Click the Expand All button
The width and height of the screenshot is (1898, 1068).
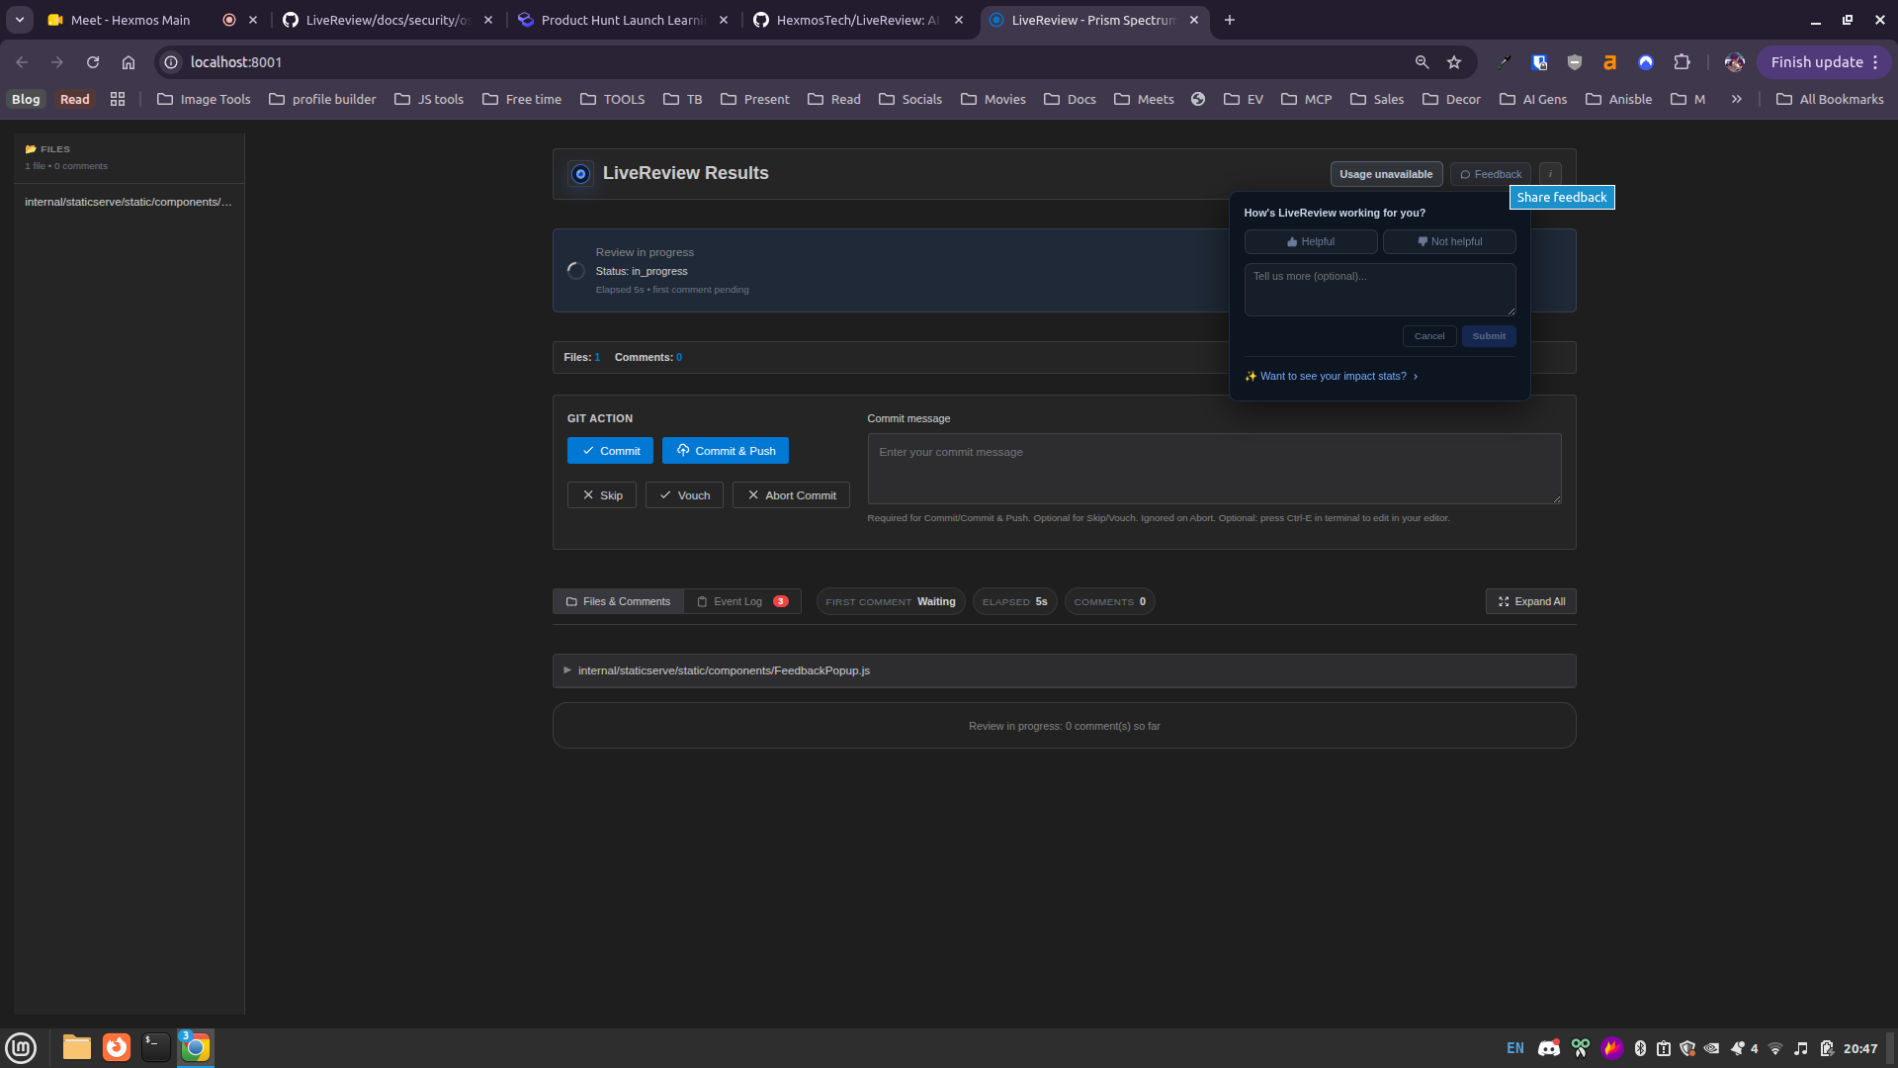coord(1531,602)
